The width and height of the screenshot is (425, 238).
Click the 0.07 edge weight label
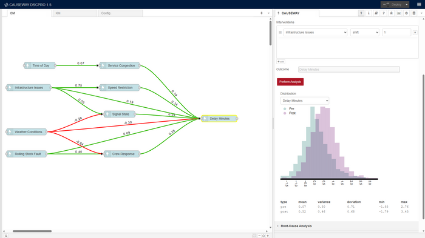81,64
